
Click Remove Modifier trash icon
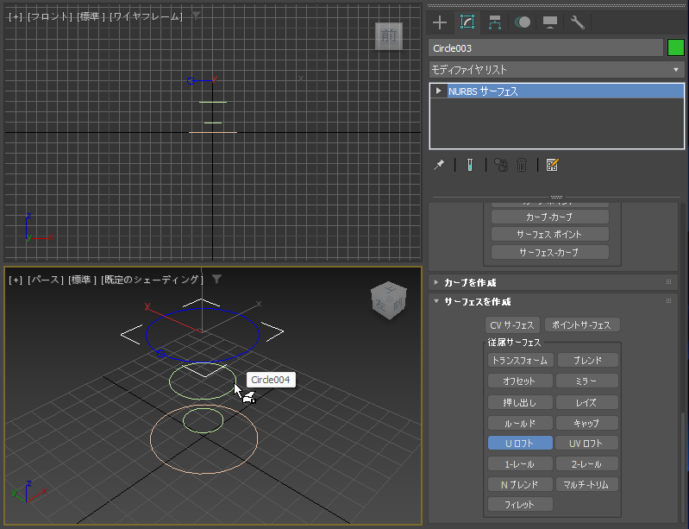click(x=522, y=165)
